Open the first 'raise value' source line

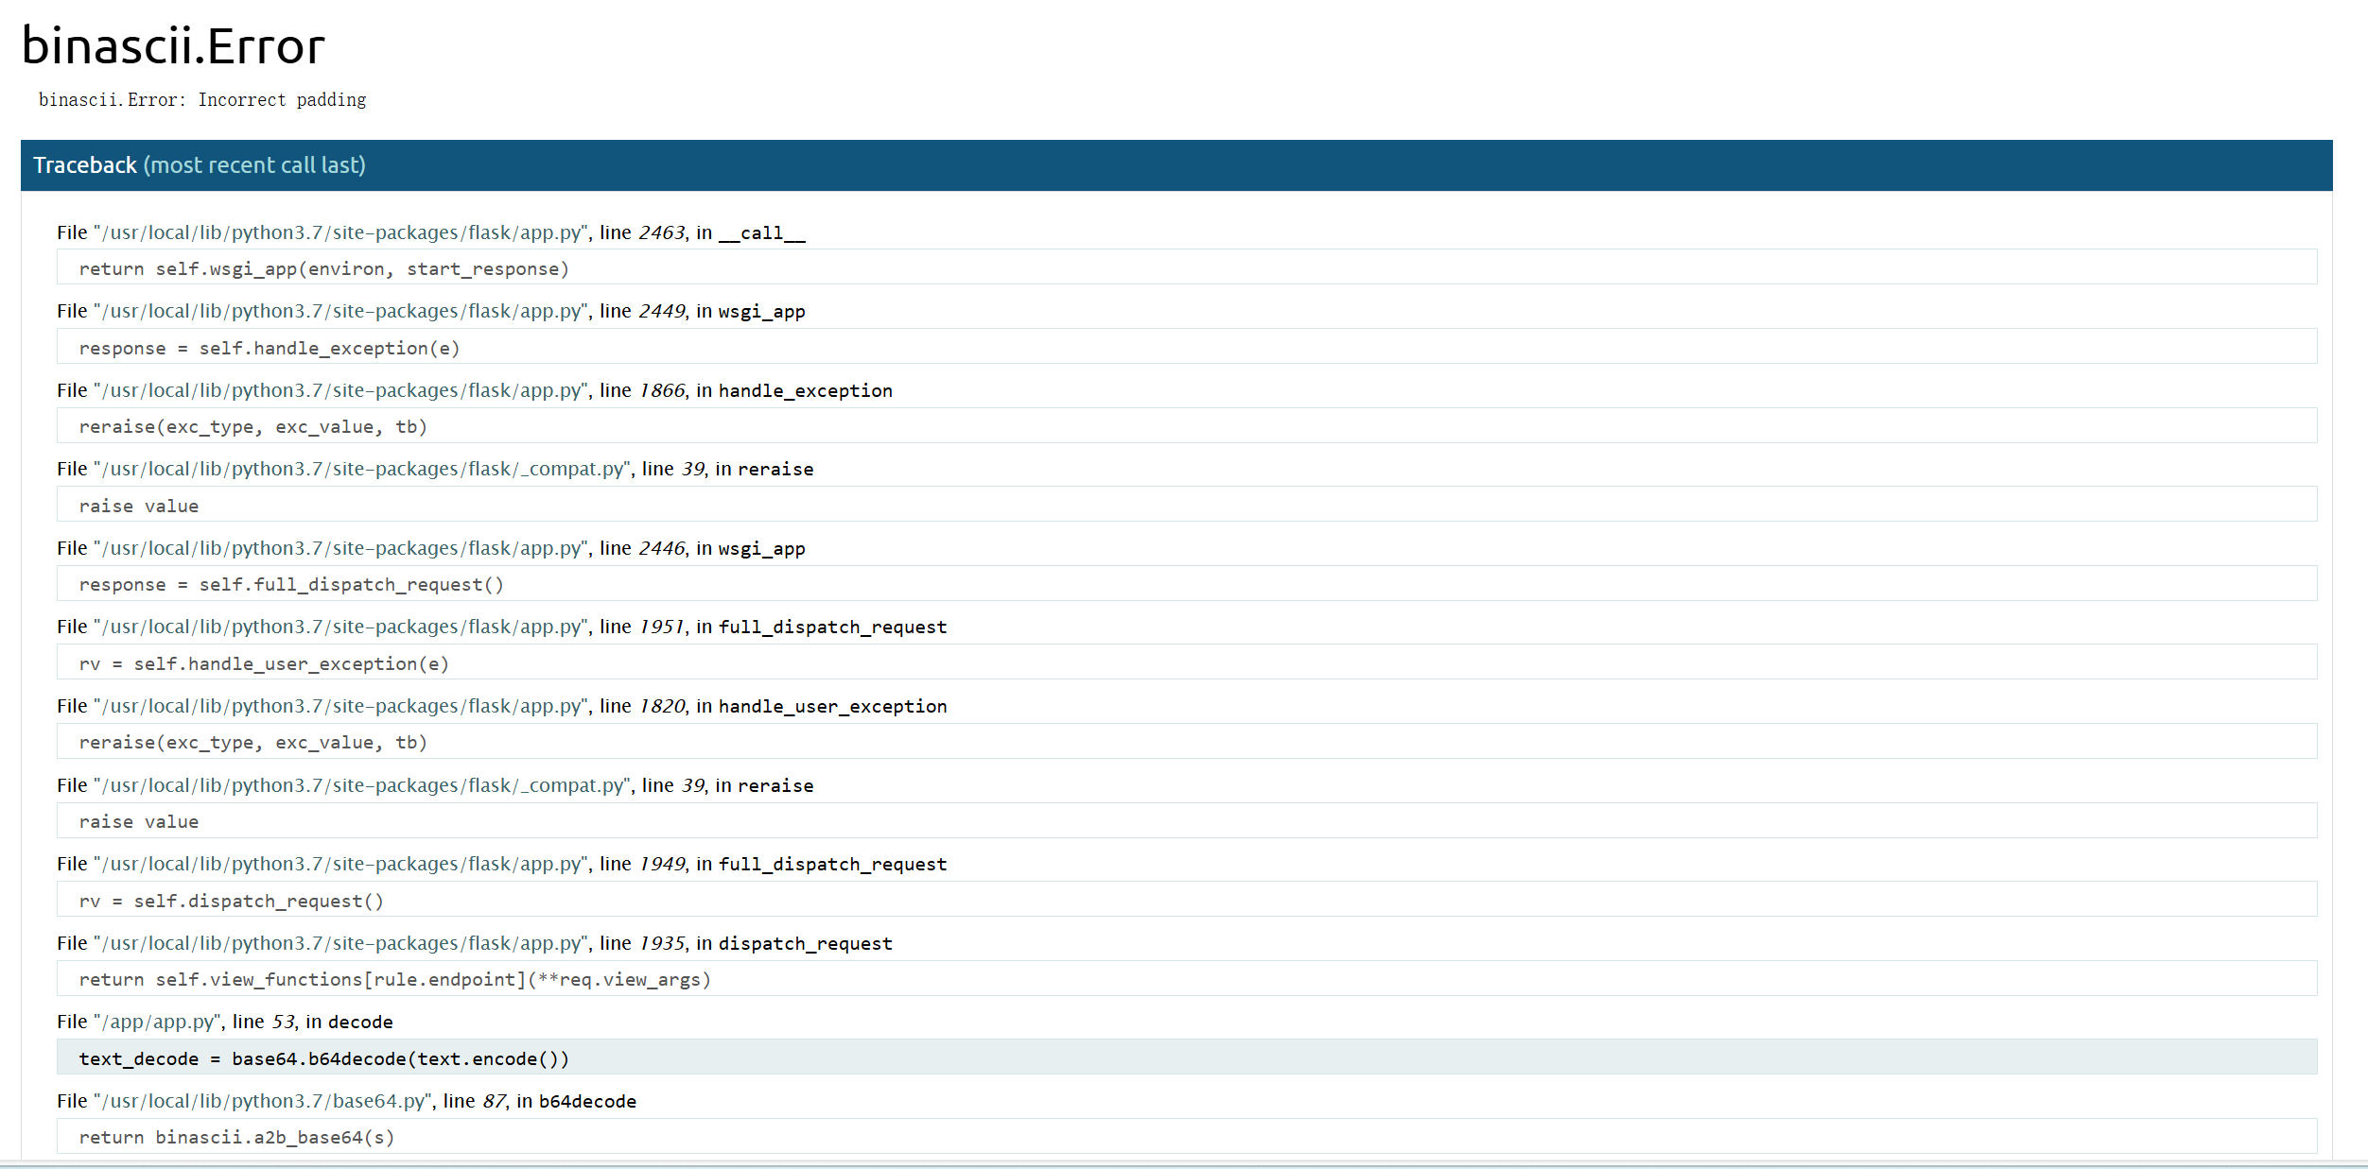139,506
